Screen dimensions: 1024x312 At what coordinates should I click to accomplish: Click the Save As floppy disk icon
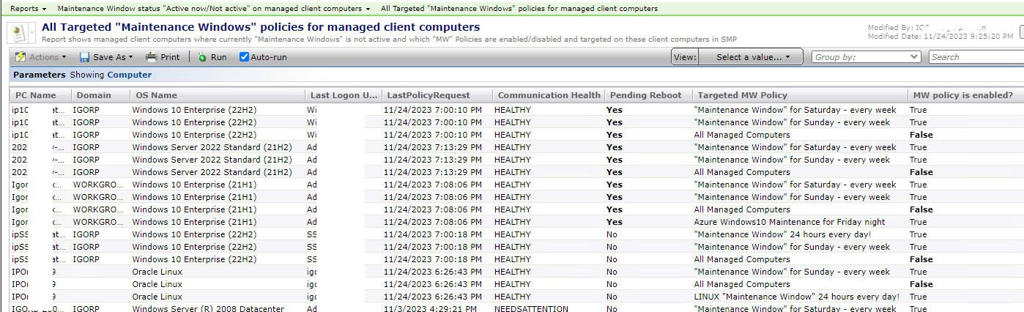[84, 57]
